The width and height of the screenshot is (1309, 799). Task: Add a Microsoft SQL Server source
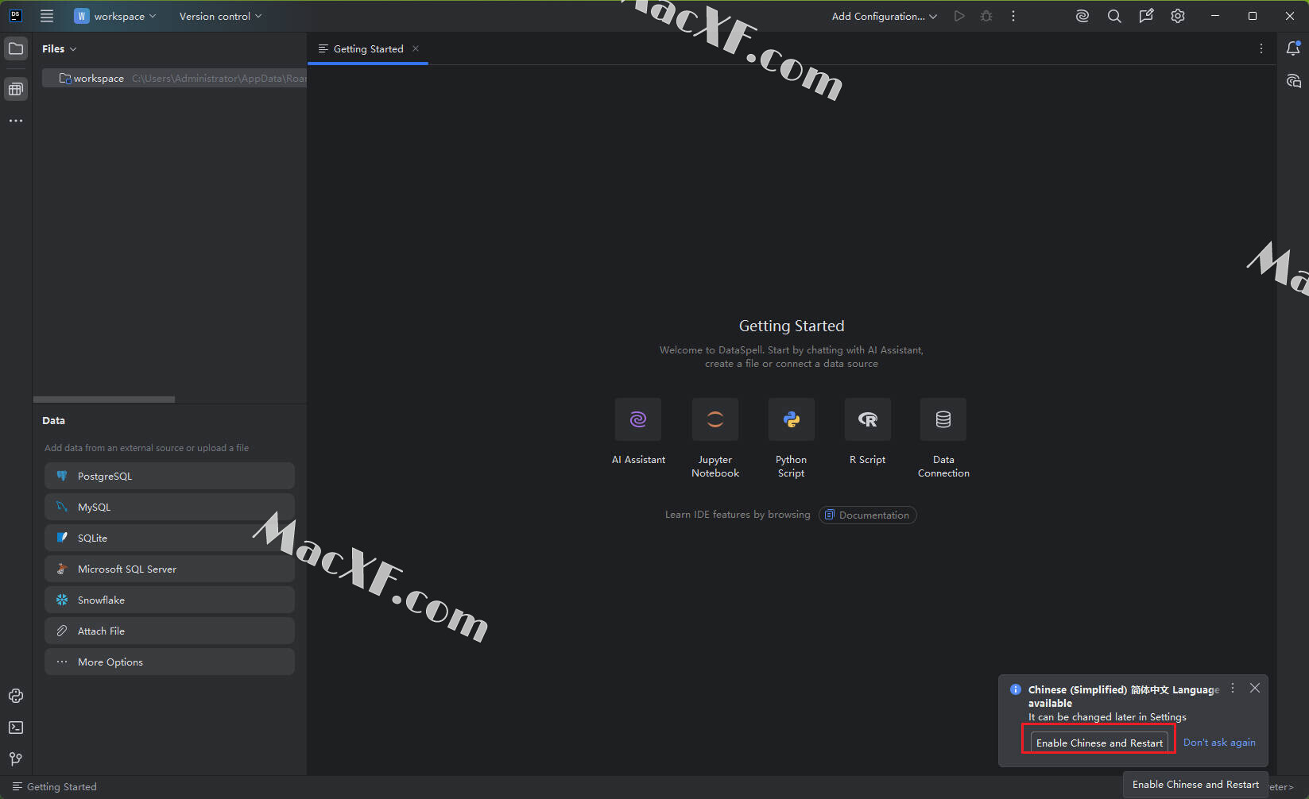pos(169,569)
